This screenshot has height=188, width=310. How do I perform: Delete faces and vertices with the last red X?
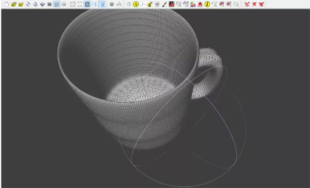tap(261, 4)
